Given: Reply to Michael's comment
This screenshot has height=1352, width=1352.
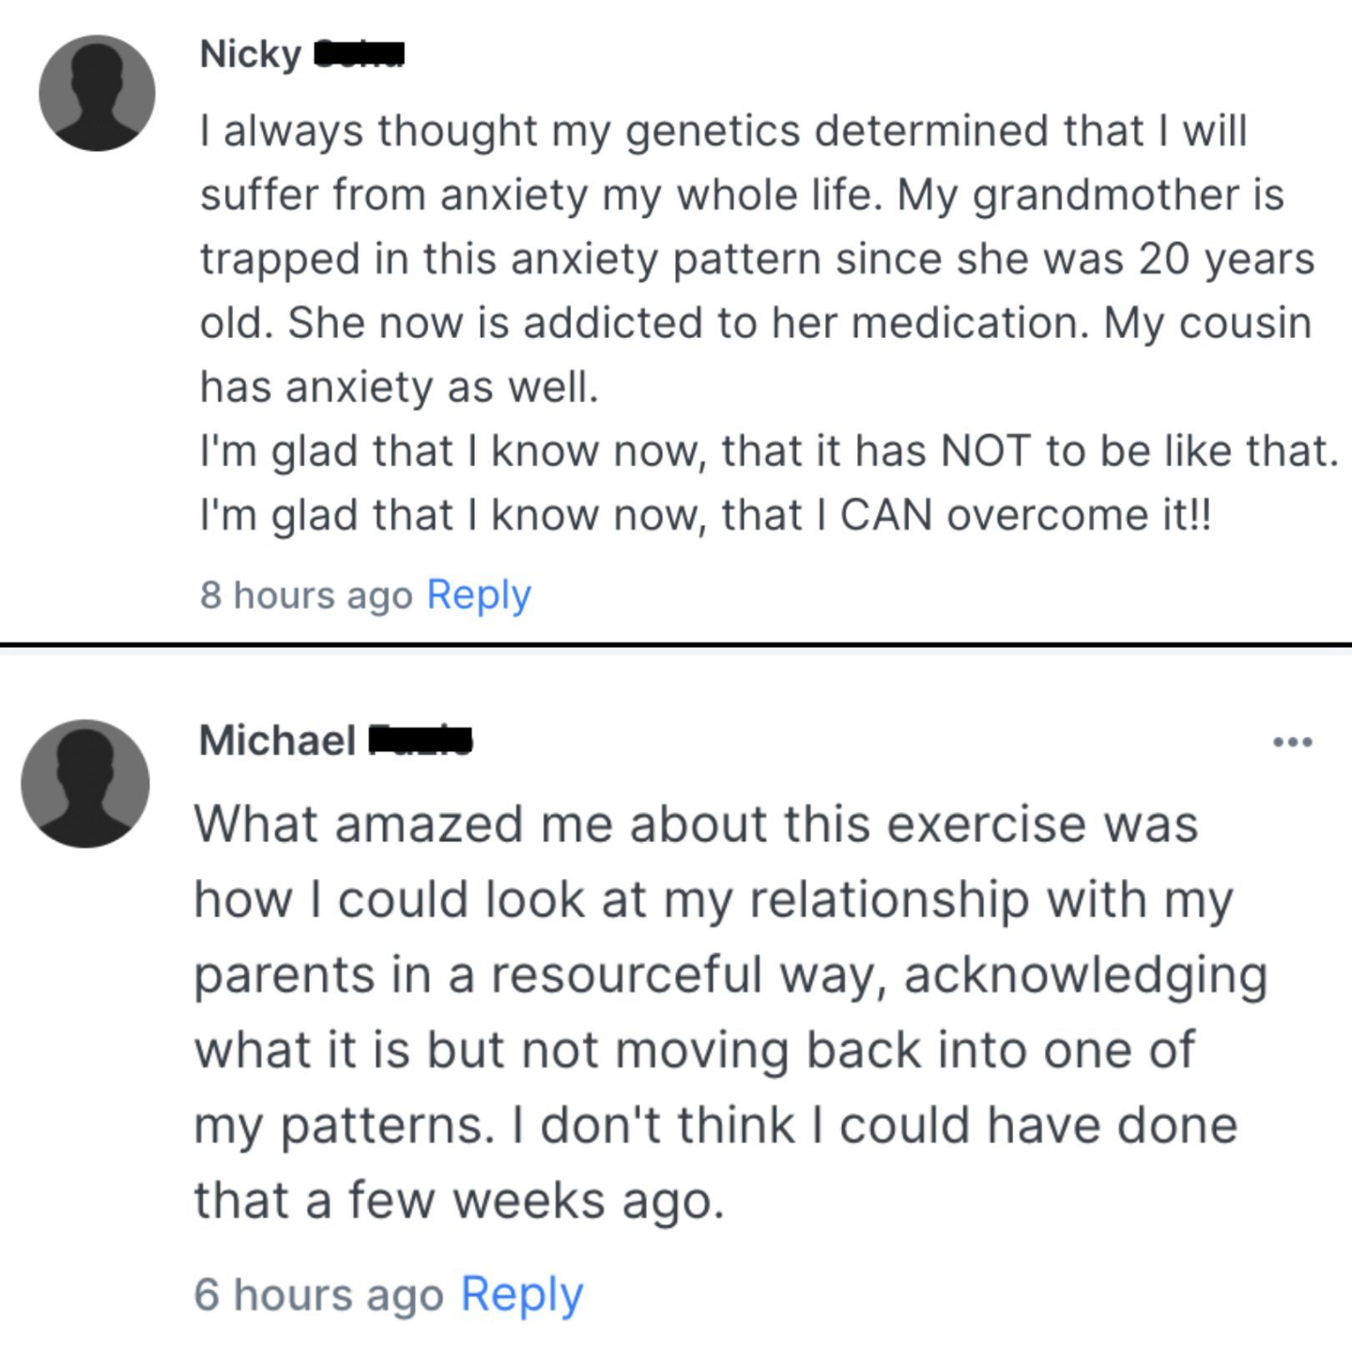Looking at the screenshot, I should click(522, 1295).
